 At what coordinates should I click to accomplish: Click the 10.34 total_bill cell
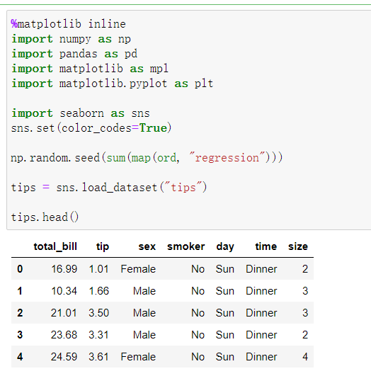click(x=64, y=291)
